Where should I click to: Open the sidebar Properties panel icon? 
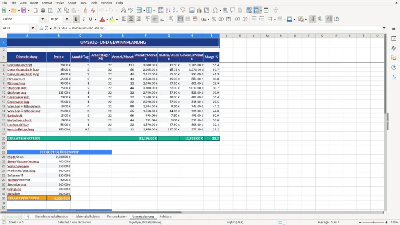click(x=394, y=38)
